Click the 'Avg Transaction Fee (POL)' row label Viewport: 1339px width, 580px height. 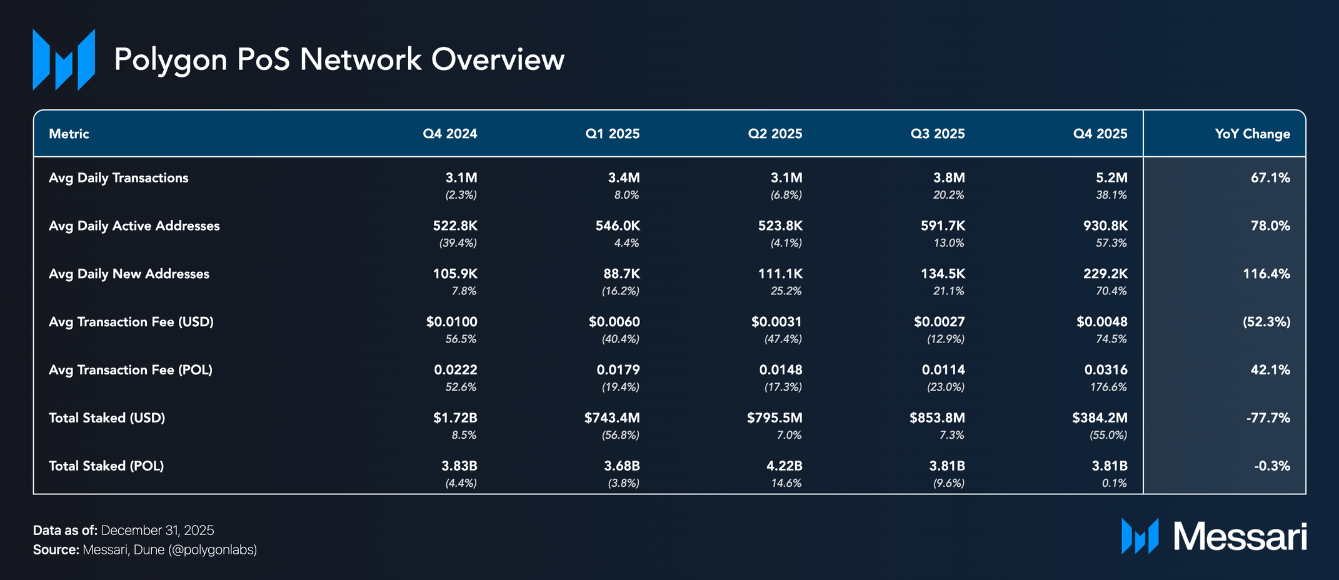131,370
